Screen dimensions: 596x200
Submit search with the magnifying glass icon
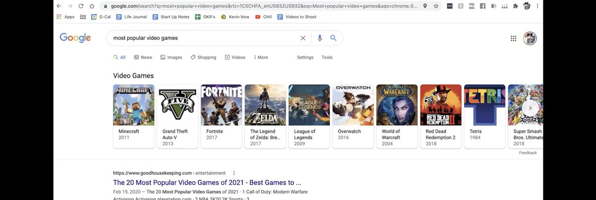[x=333, y=38]
